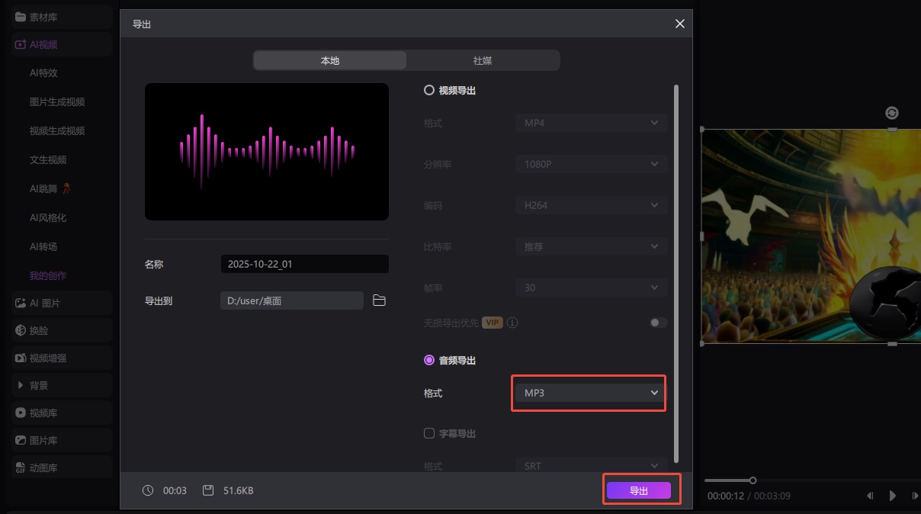Open the 换脸 face swap section
Screen dimensions: 921x514
tap(38, 330)
